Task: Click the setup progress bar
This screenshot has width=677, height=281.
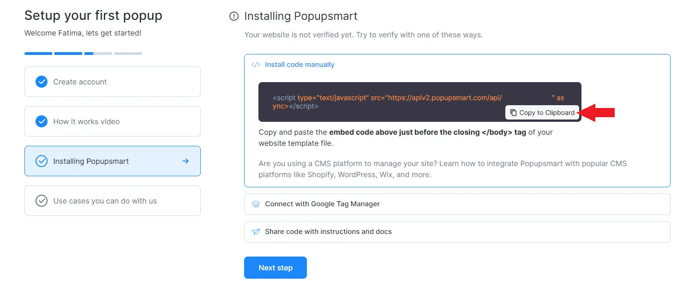Action: point(83,54)
